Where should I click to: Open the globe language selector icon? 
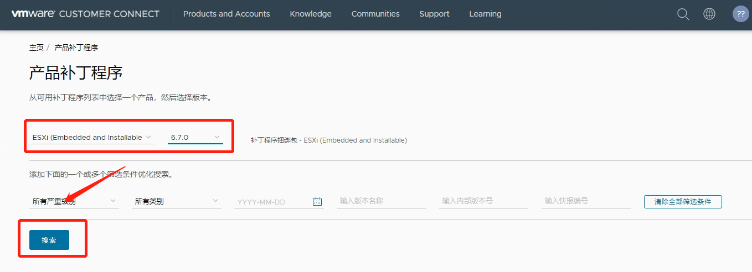(x=709, y=14)
